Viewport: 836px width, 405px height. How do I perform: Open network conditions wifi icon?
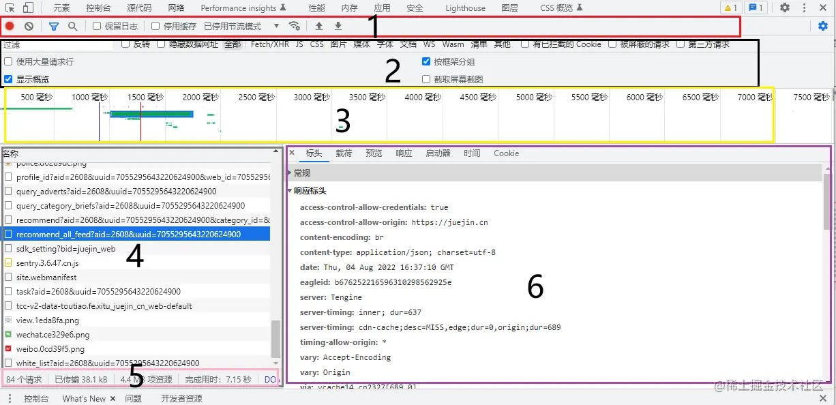[295, 26]
